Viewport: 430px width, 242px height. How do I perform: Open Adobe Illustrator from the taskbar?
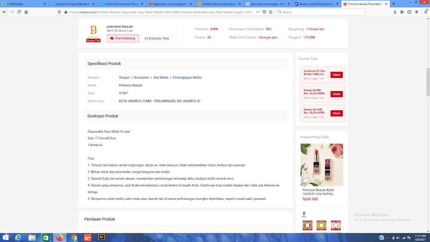[101, 237]
